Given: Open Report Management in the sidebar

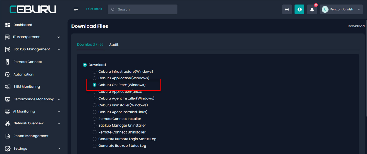Looking at the screenshot, I should point(31,136).
